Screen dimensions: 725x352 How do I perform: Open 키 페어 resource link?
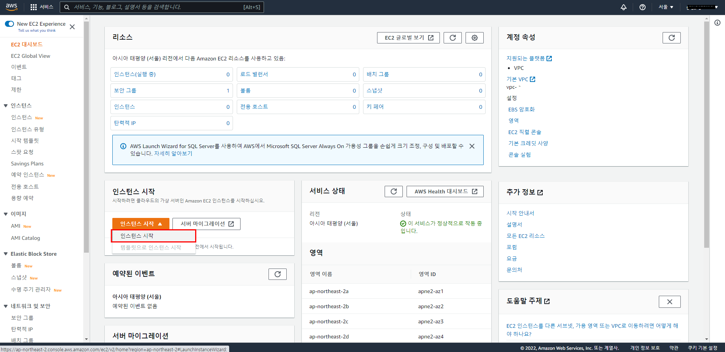pyautogui.click(x=375, y=107)
